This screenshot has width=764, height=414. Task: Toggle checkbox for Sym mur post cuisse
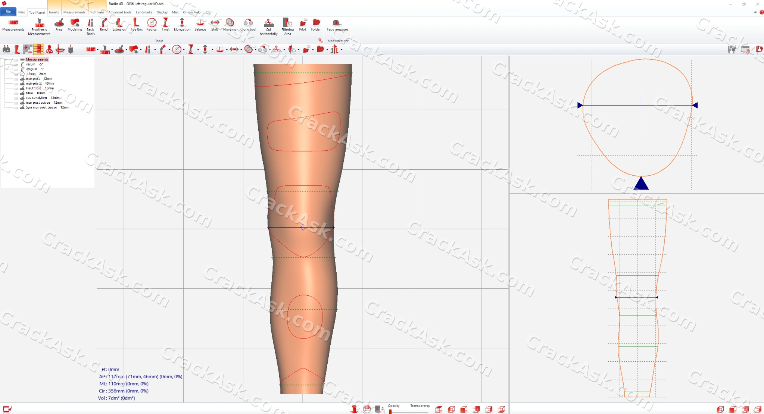(16, 108)
